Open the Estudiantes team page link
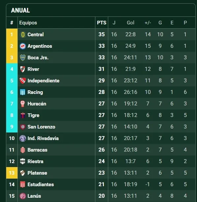197x202 pixels. coord(41,185)
